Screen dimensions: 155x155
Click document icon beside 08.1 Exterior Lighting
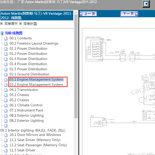(x=6, y=116)
